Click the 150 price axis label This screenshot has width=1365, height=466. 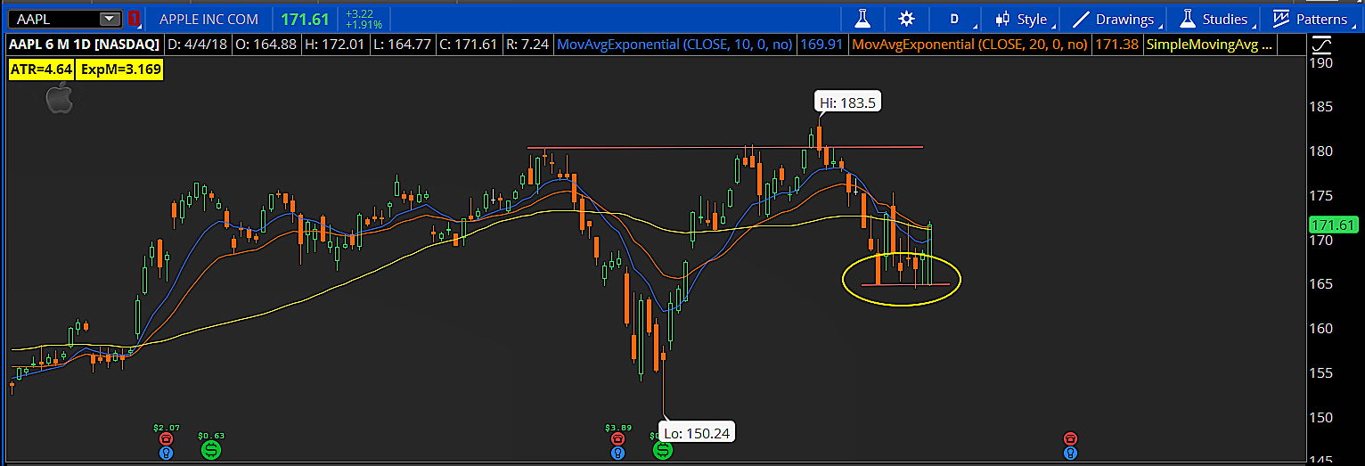[1321, 418]
